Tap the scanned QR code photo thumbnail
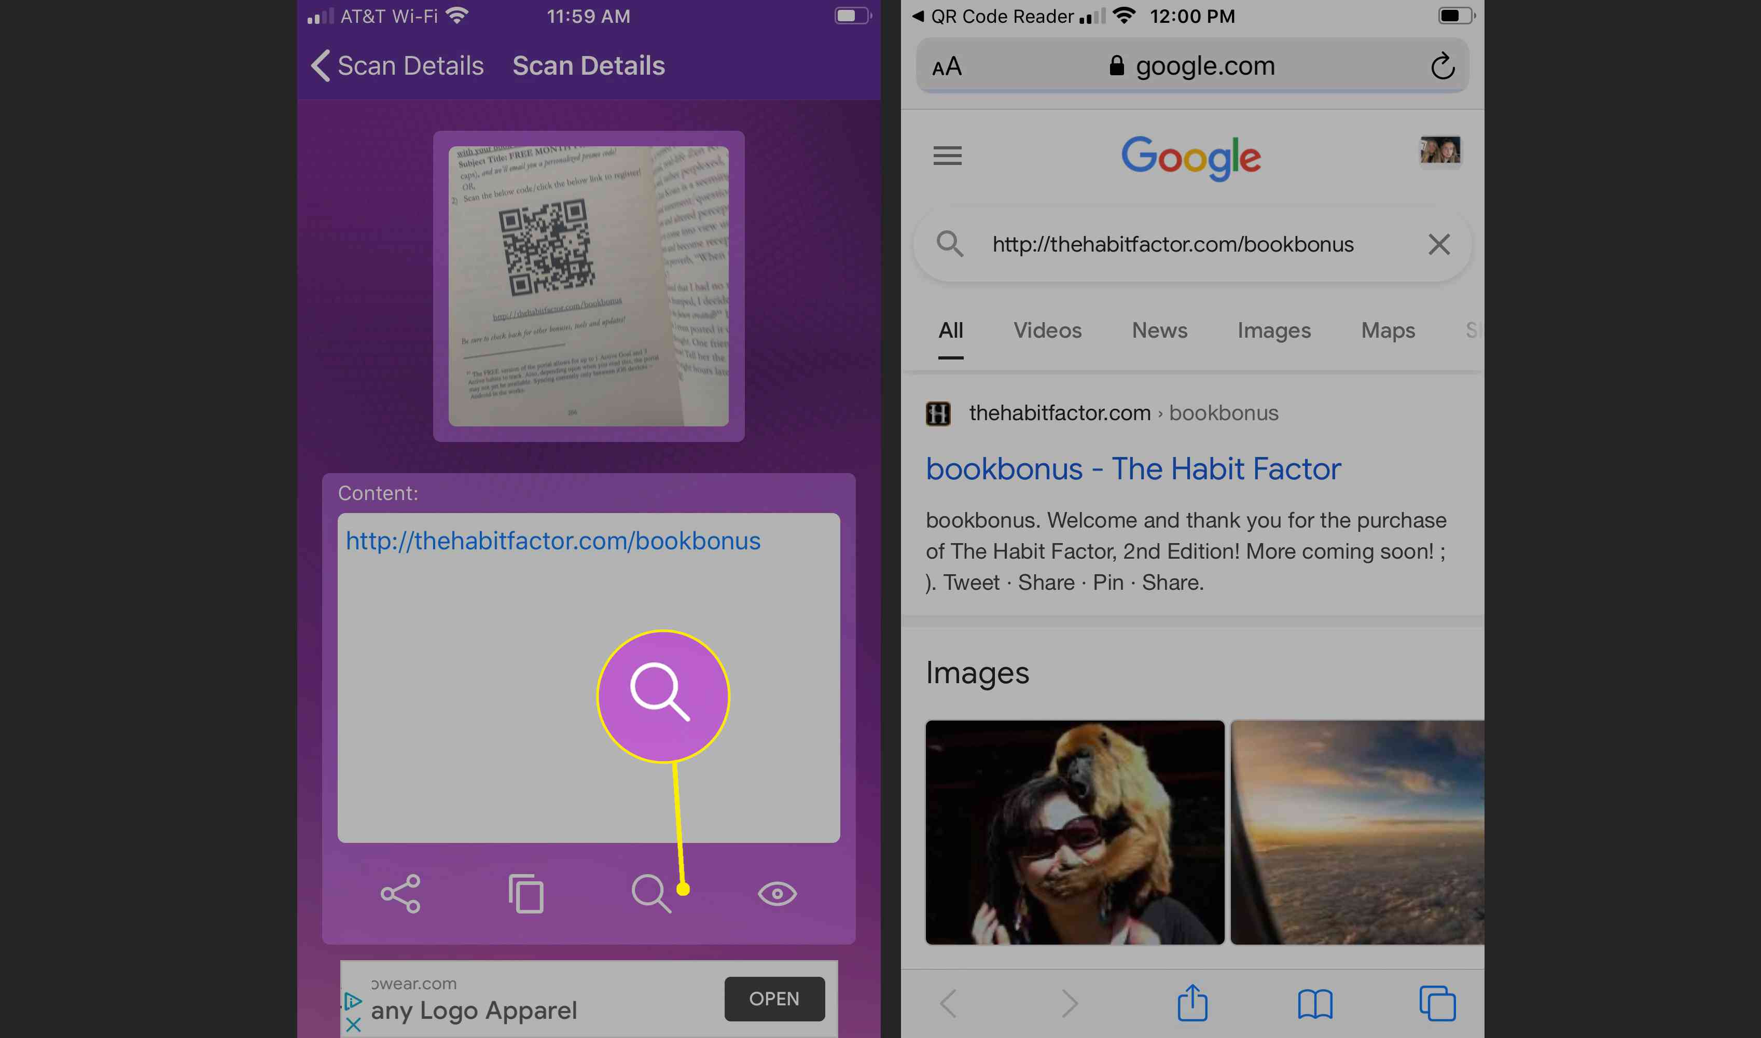This screenshot has height=1038, width=1761. click(588, 286)
